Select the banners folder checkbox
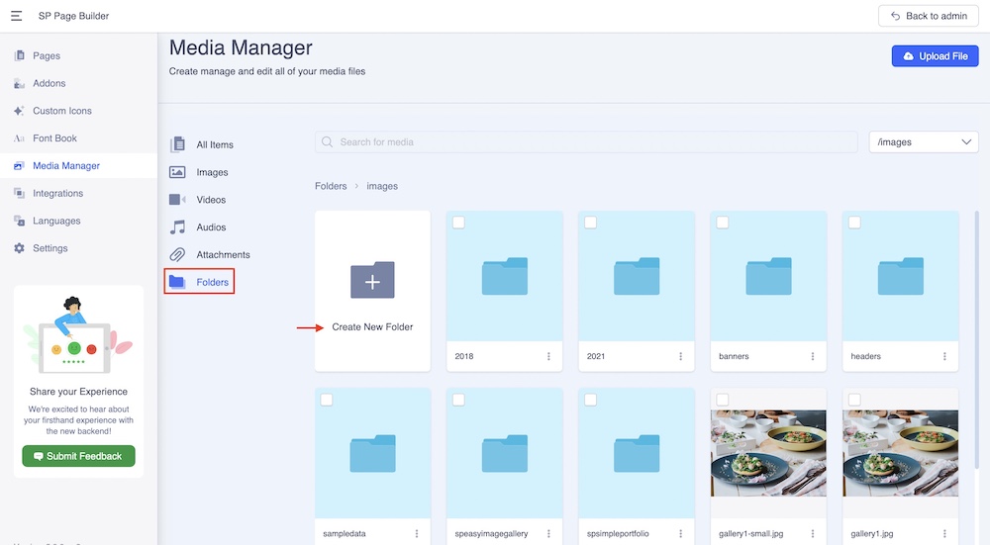 pos(723,223)
